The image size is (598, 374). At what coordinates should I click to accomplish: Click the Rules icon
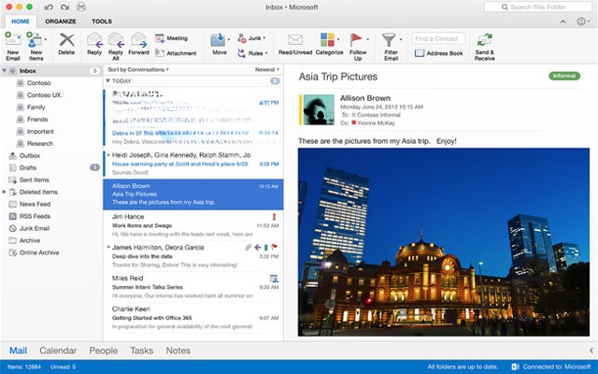coord(242,53)
